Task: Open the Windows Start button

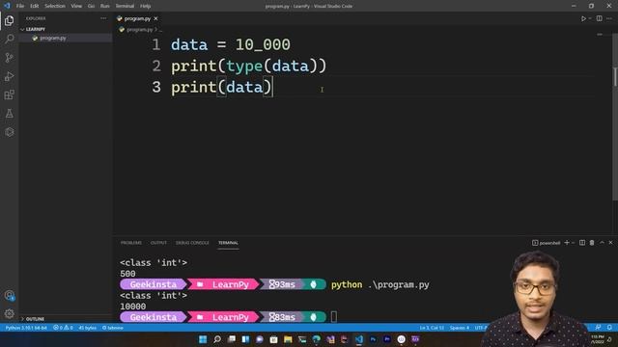Action: click(x=203, y=339)
